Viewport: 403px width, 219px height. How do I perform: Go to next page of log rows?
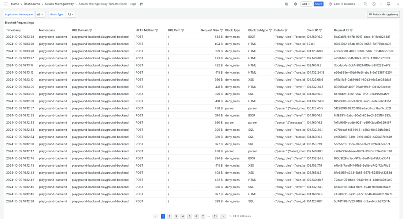tap(223, 216)
